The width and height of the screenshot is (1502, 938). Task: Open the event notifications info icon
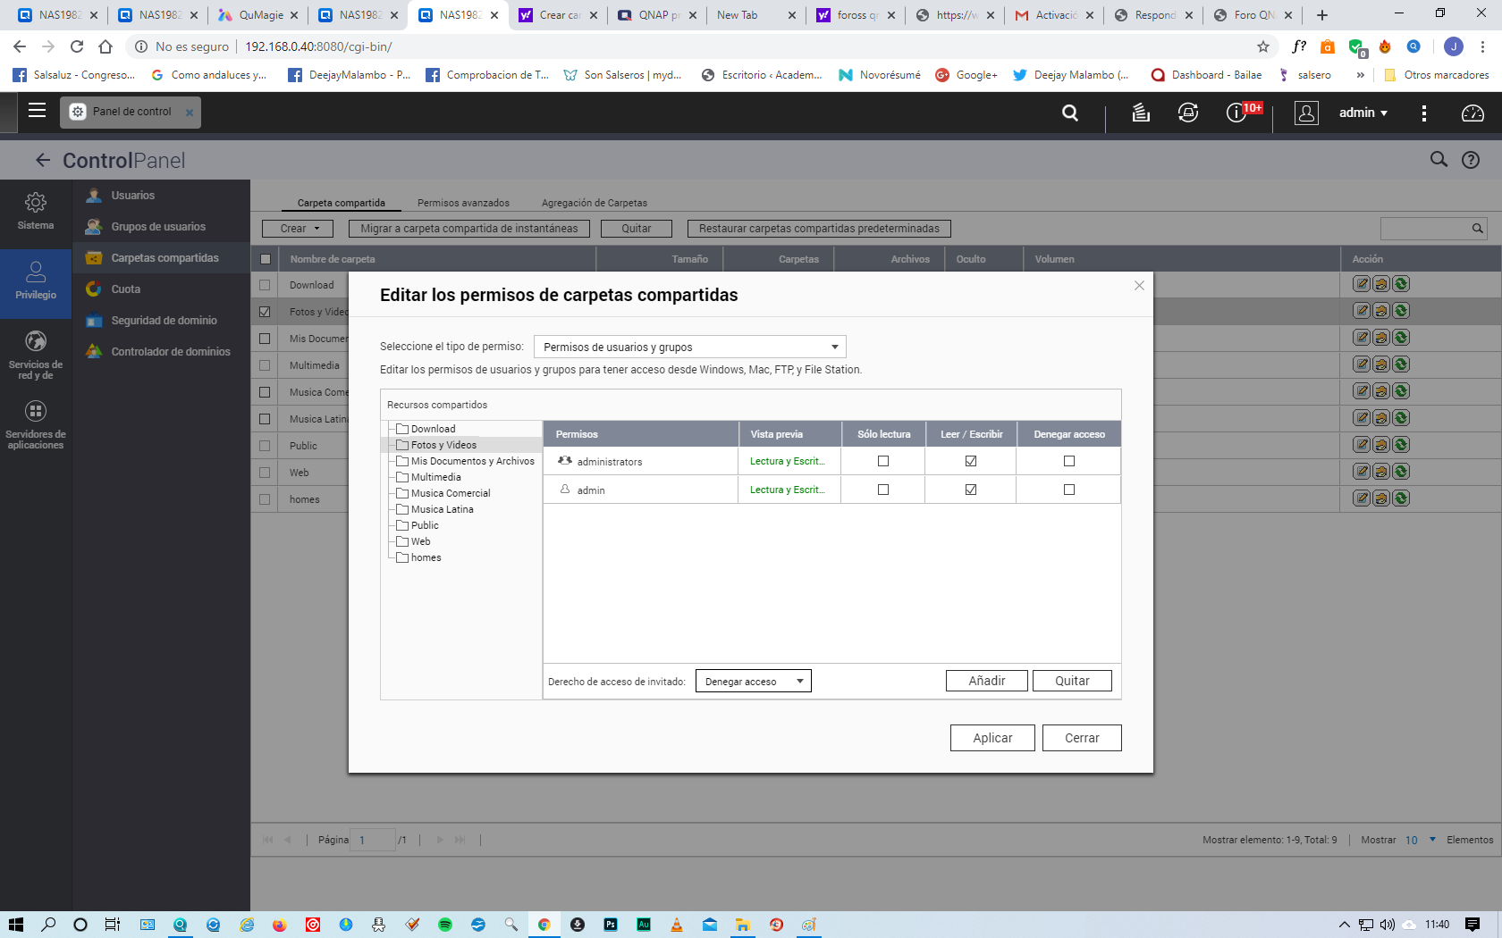1236,113
